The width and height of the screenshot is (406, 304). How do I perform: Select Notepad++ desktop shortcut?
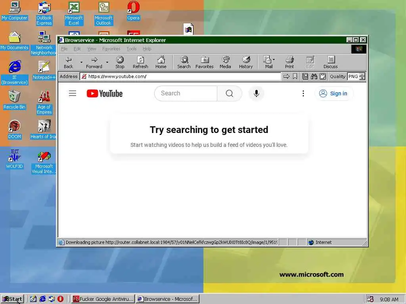click(x=44, y=70)
